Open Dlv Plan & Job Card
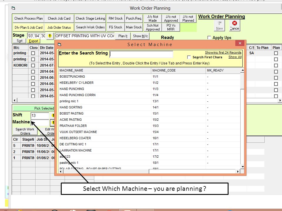 pyautogui.click(x=28, y=28)
